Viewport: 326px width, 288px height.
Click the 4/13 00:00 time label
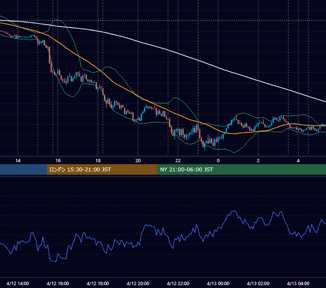tap(218, 283)
